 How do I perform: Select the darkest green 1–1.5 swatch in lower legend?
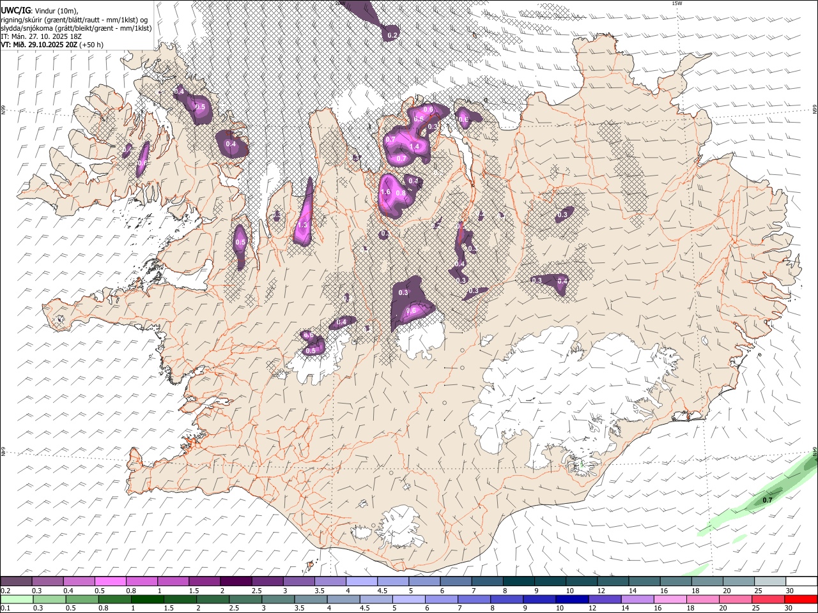click(147, 599)
